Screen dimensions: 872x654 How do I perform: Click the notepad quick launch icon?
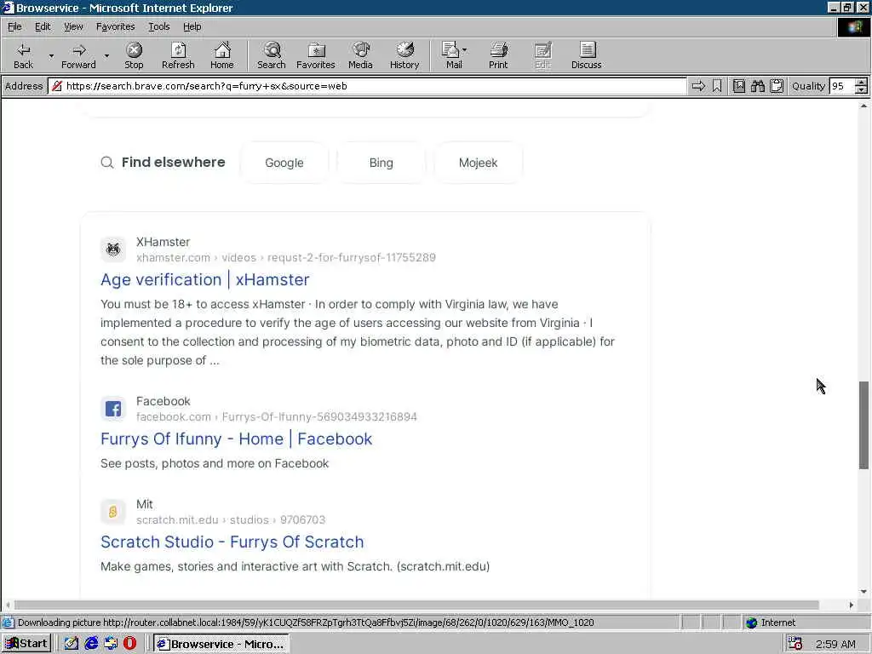click(72, 644)
